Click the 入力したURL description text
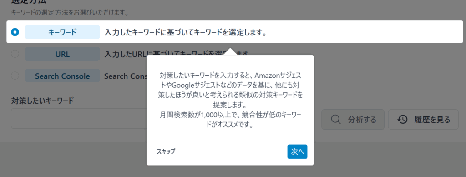Image resolution: width=466 pixels, height=177 pixels. point(125,54)
